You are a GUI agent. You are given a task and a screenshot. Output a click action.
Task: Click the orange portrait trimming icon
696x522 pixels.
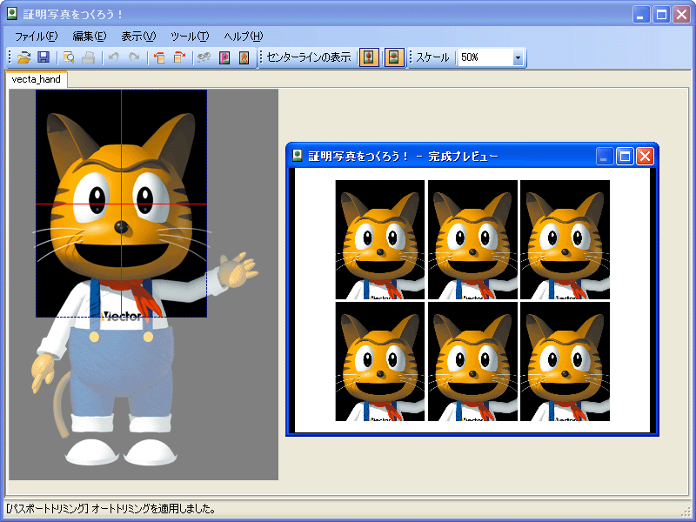pos(244,57)
